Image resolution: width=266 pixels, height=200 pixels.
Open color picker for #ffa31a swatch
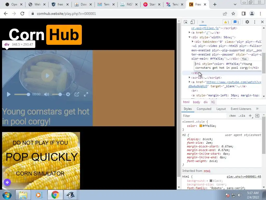tap(201, 126)
